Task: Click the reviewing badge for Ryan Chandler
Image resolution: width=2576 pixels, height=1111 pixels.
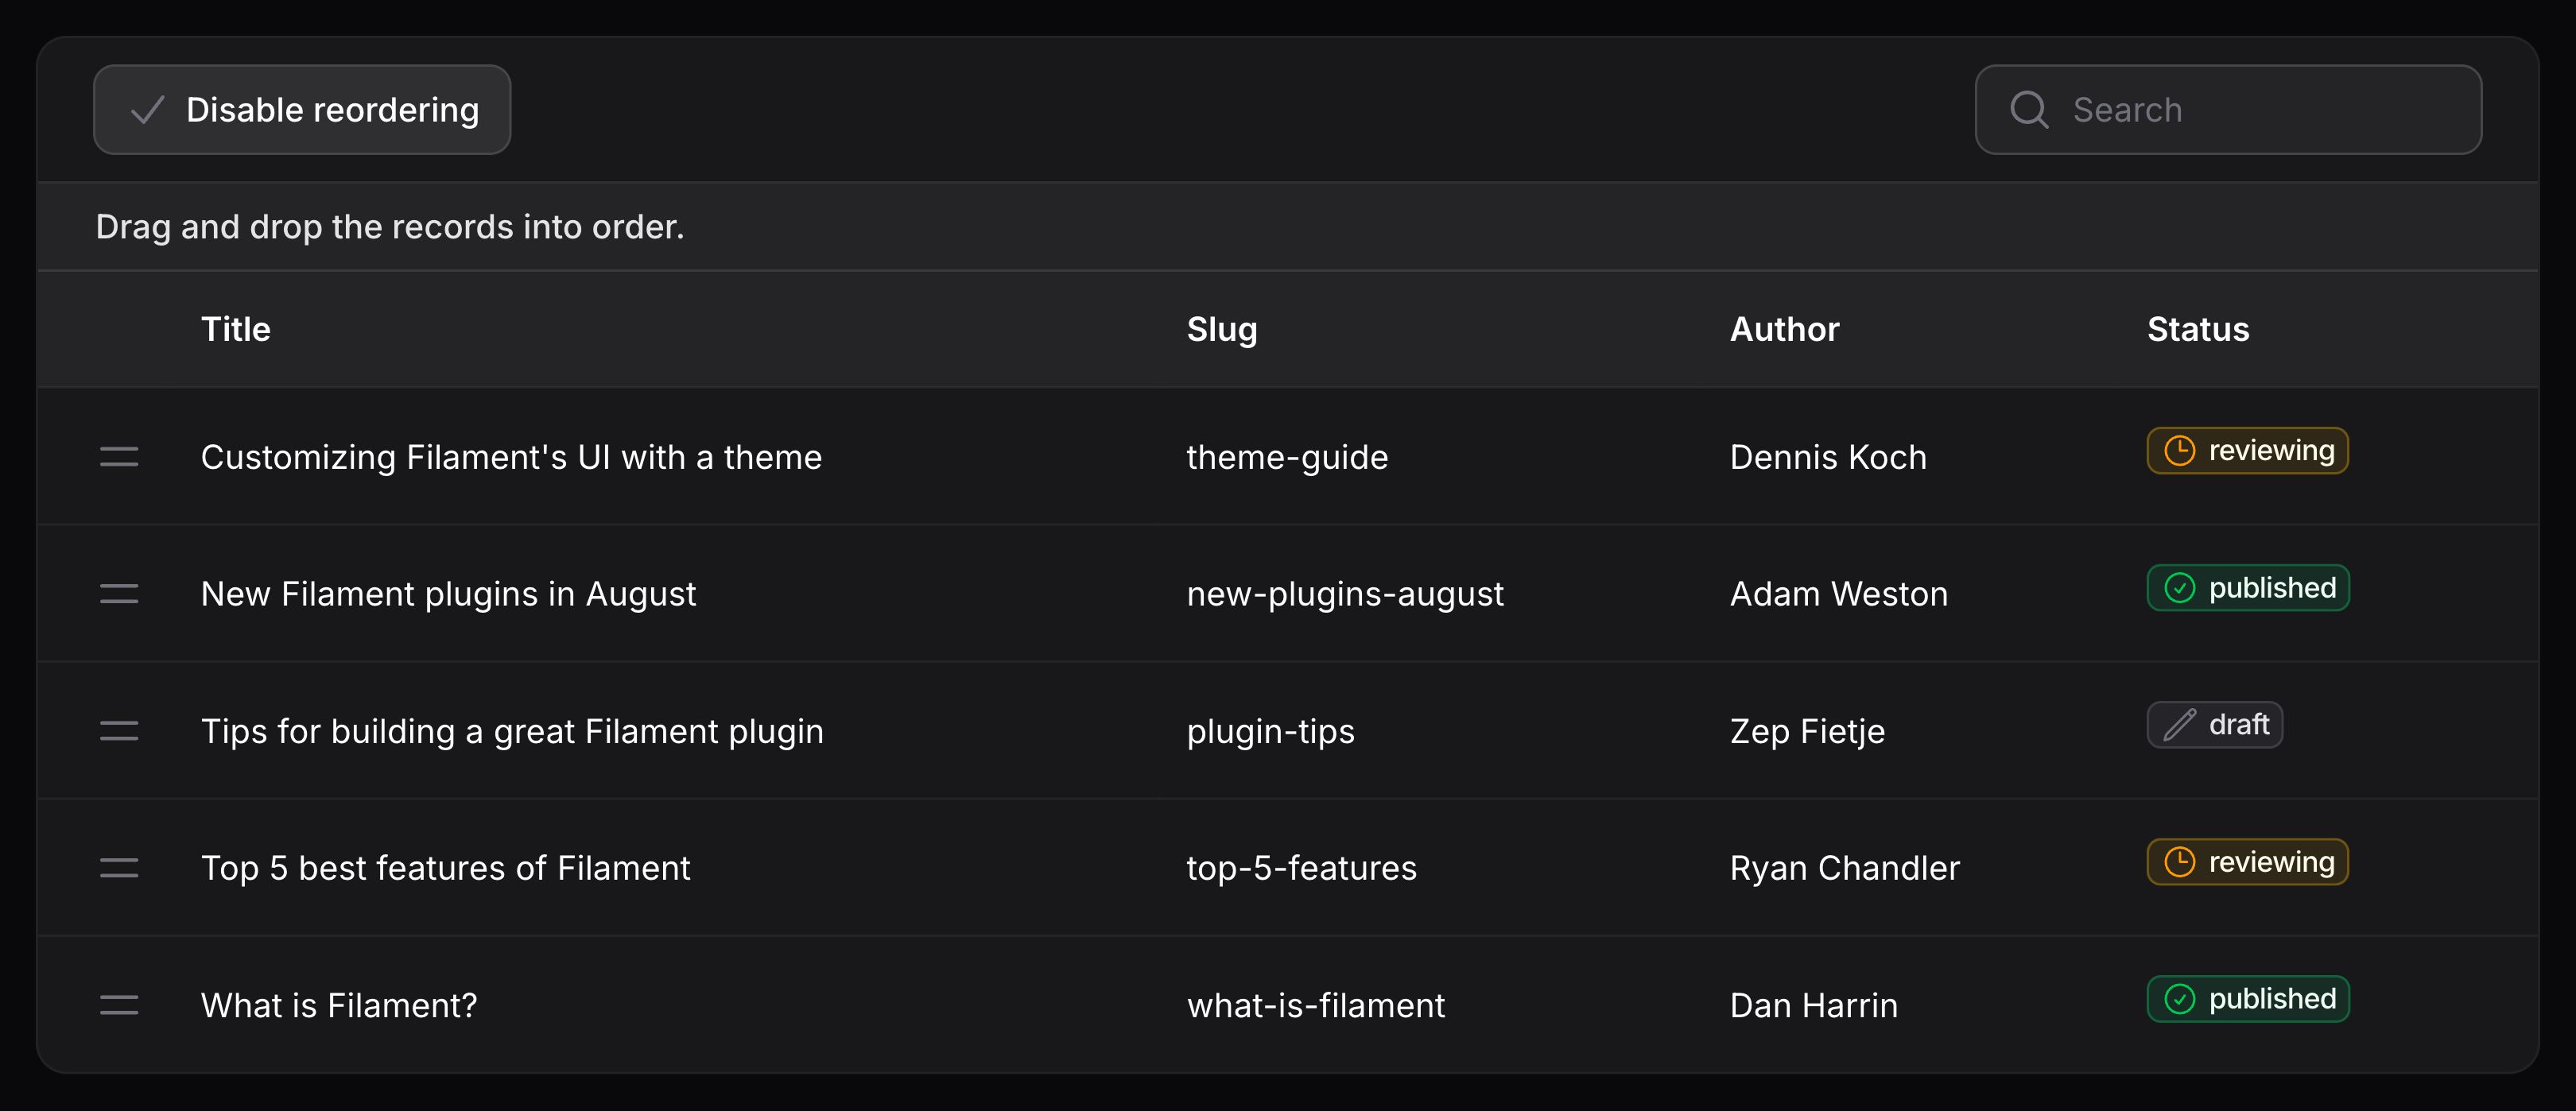Action: click(2247, 862)
